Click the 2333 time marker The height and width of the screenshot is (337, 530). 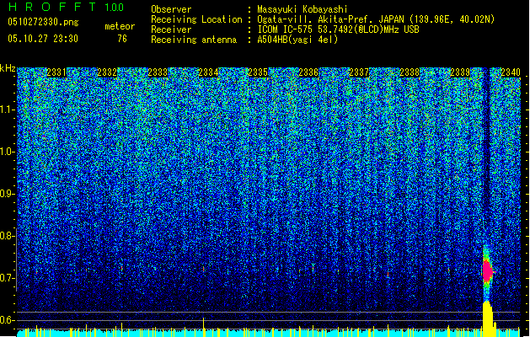pos(158,72)
